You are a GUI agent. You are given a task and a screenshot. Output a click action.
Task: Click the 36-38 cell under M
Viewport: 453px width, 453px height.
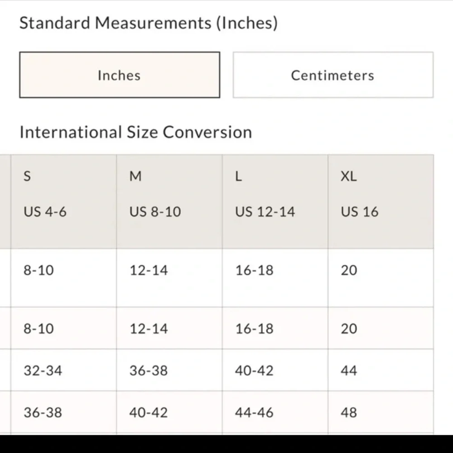[x=169, y=370]
